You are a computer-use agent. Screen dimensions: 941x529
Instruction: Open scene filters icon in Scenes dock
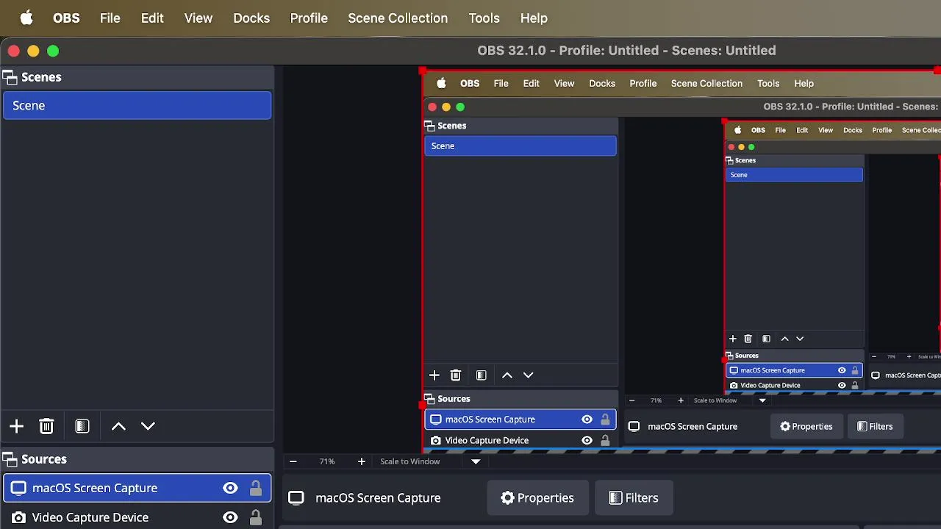tap(82, 426)
